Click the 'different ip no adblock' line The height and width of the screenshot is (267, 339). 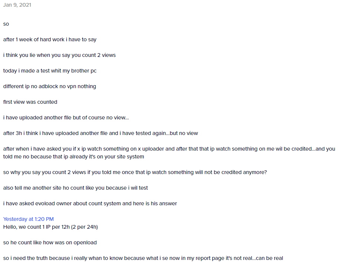pyautogui.click(x=49, y=86)
